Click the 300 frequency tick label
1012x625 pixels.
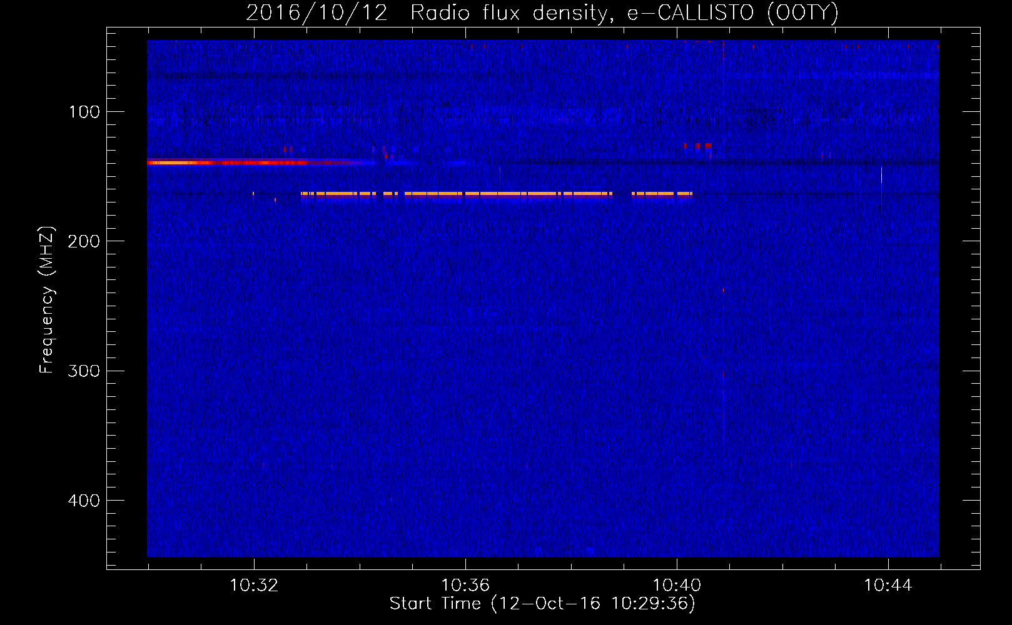(x=84, y=371)
